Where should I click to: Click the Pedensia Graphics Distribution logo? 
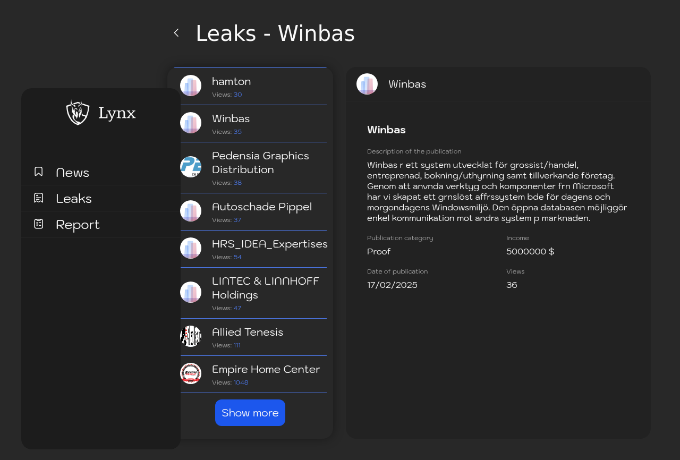click(x=191, y=167)
